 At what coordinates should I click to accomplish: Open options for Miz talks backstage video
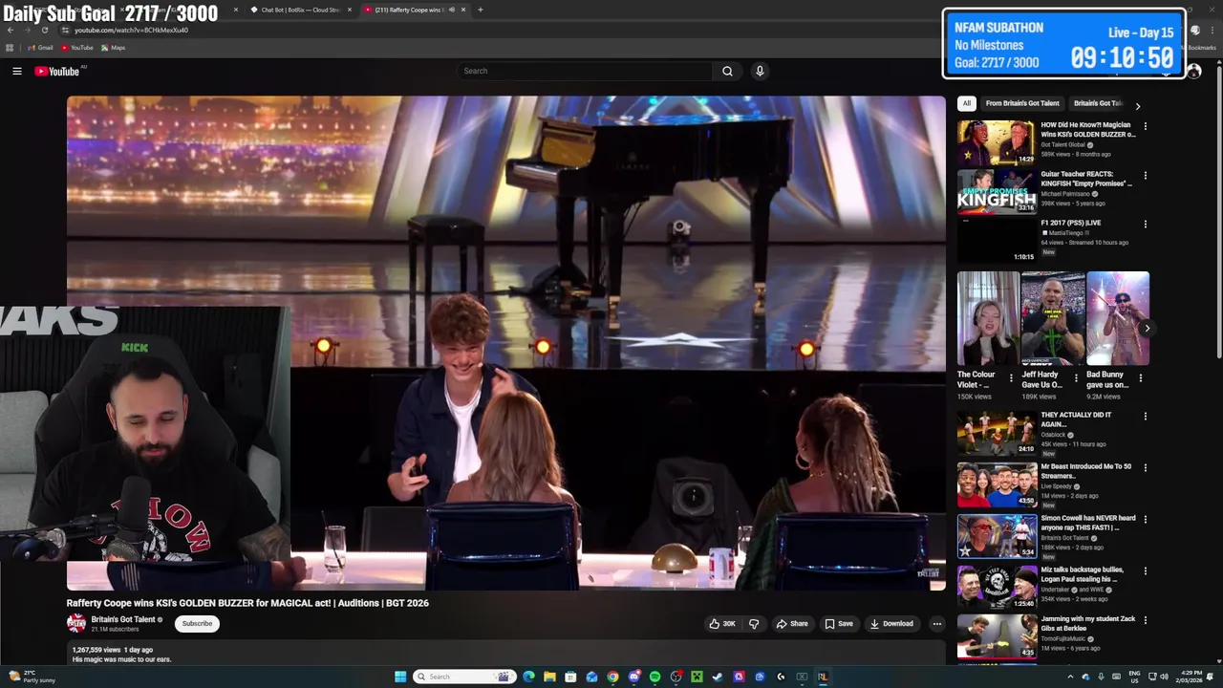click(x=1145, y=570)
